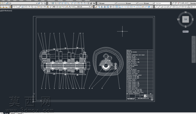Click the Layer Previous icon
The height and width of the screenshot is (114, 196).
42,3
